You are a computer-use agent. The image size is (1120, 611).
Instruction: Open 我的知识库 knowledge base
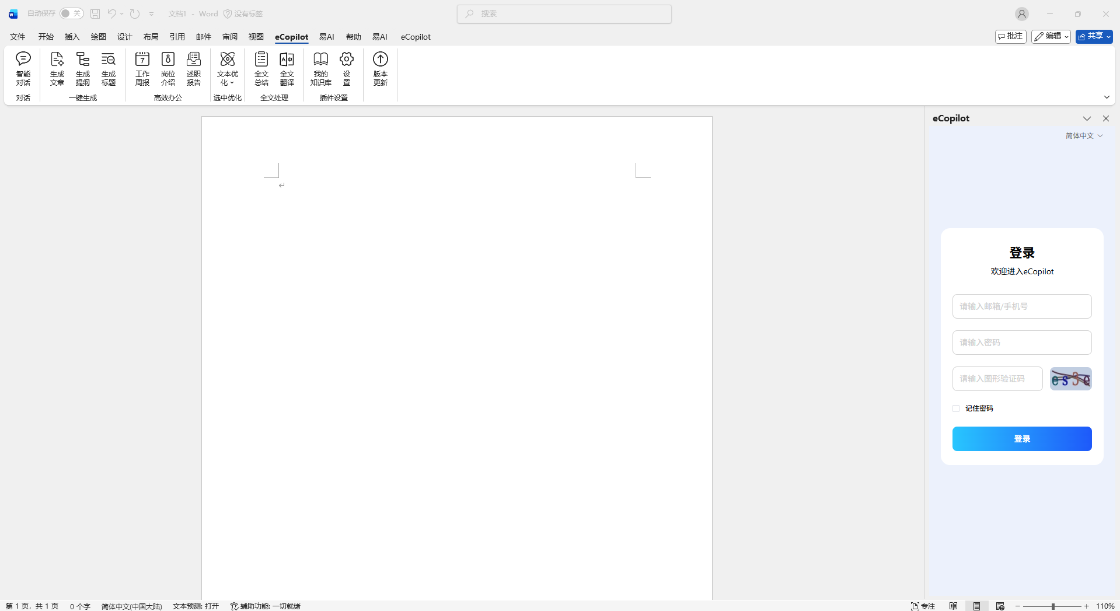pos(320,68)
